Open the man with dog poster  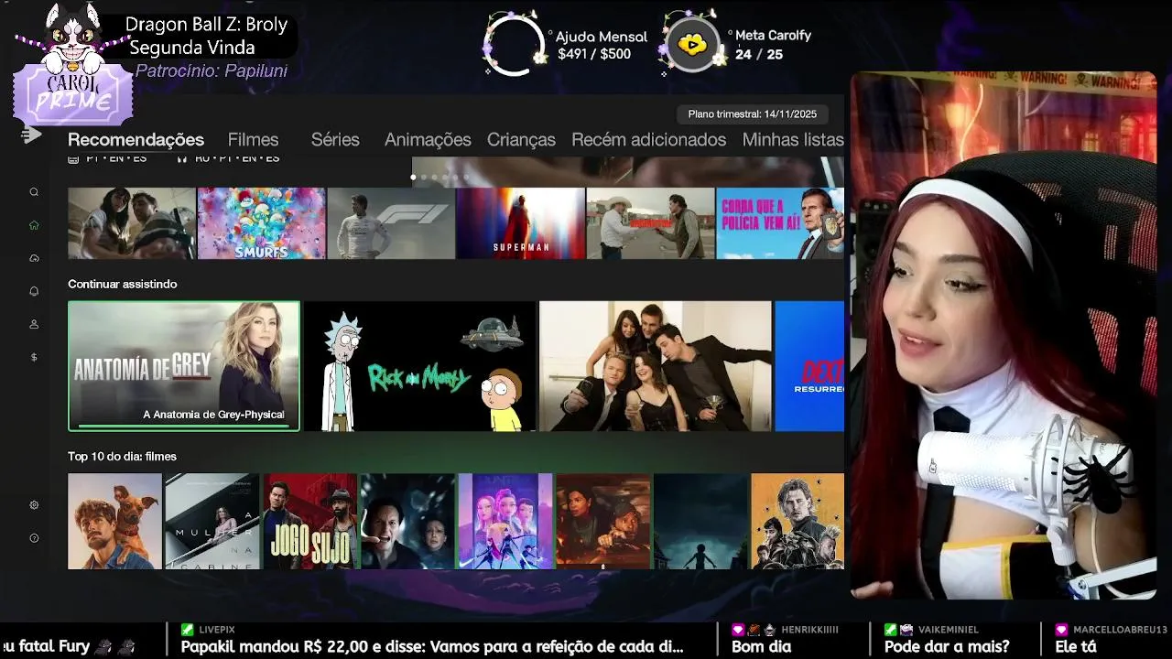(114, 521)
